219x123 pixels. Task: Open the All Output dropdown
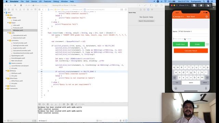click(43, 121)
